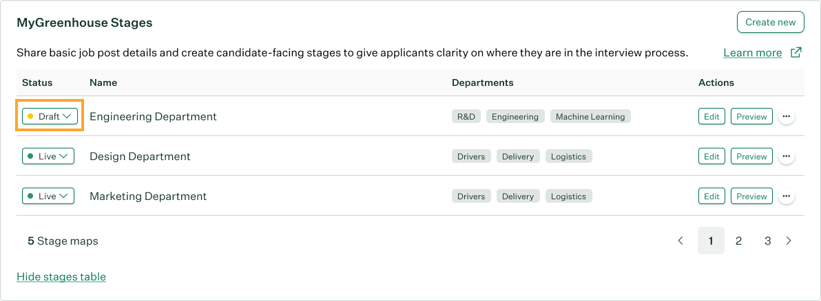Jump to page 2
The width and height of the screenshot is (821, 301).
[x=738, y=241]
